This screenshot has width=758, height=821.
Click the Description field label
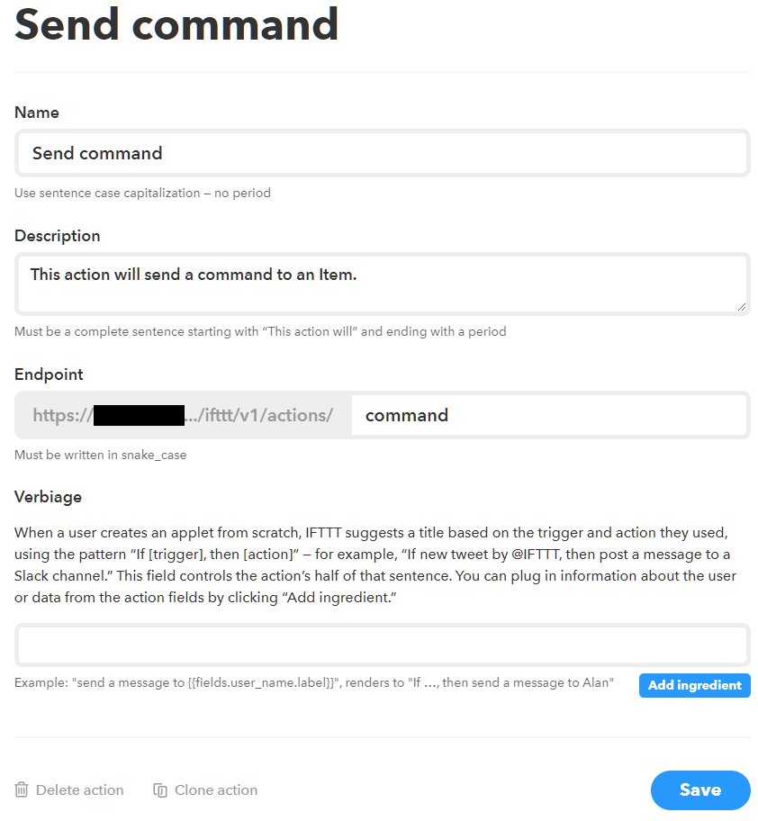tap(58, 236)
